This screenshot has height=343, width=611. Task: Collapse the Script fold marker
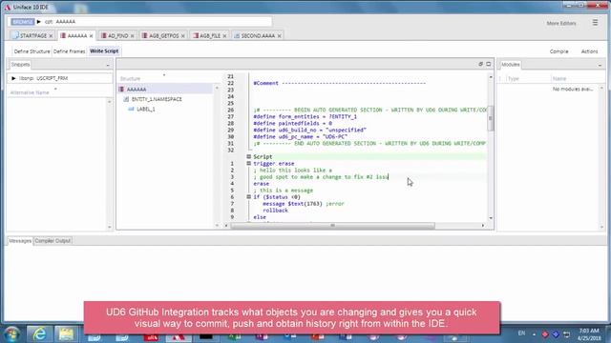click(248, 156)
